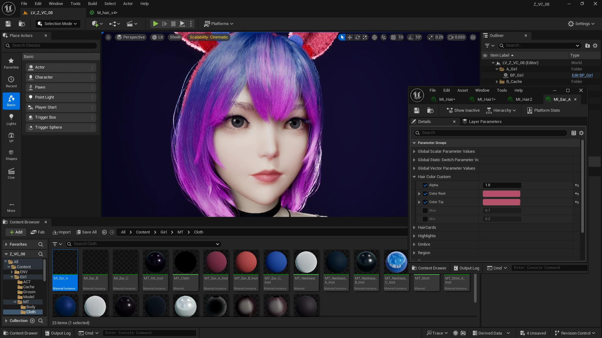Image resolution: width=602 pixels, height=338 pixels.
Task: Expand the HairCards parameter group
Action: pyautogui.click(x=414, y=228)
